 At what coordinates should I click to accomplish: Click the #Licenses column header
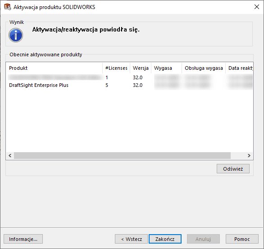point(116,68)
